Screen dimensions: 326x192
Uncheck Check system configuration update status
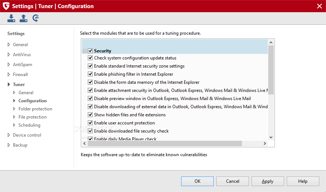pyautogui.click(x=90, y=58)
